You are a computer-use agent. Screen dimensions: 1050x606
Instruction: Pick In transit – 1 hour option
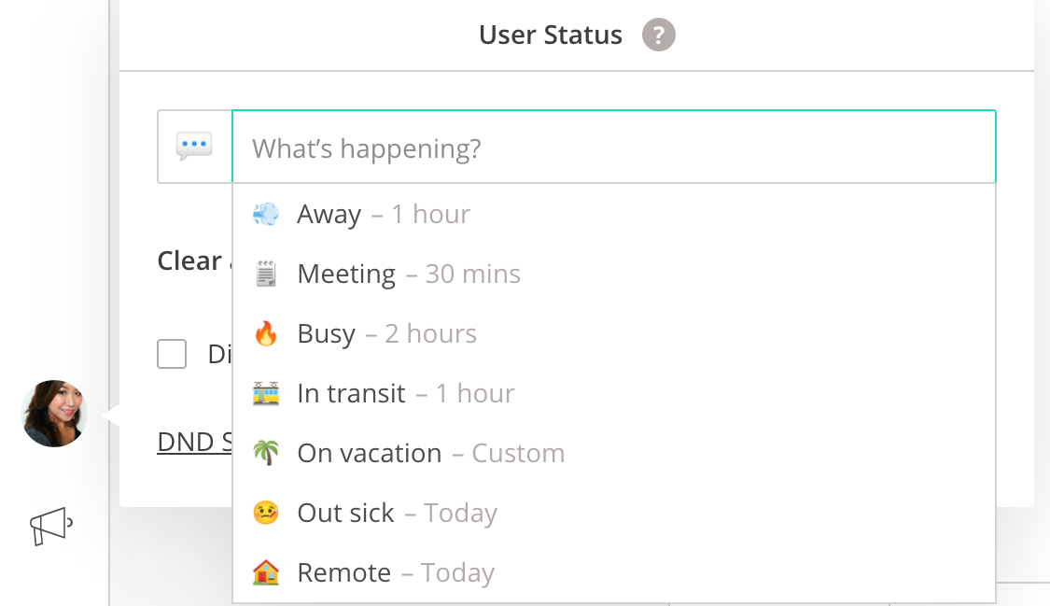point(614,393)
